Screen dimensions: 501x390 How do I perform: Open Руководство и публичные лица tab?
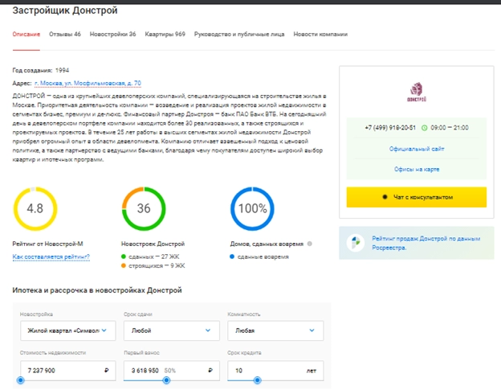click(x=239, y=35)
